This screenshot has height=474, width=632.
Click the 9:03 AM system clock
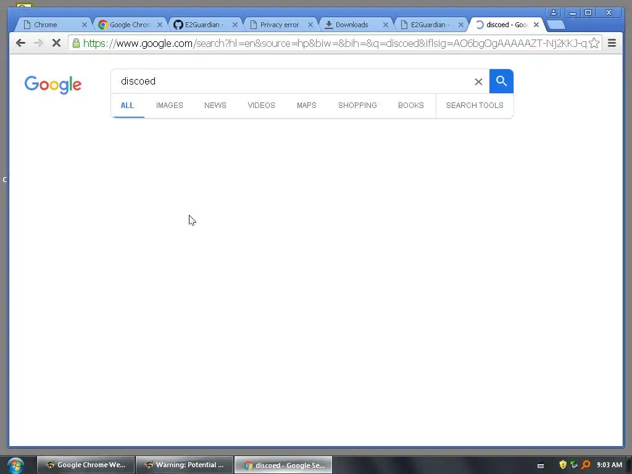(609, 465)
